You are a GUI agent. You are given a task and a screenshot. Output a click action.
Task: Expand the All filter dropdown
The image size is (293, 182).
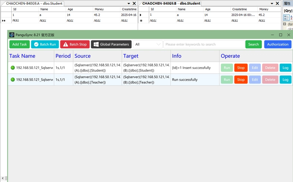pos(148,44)
